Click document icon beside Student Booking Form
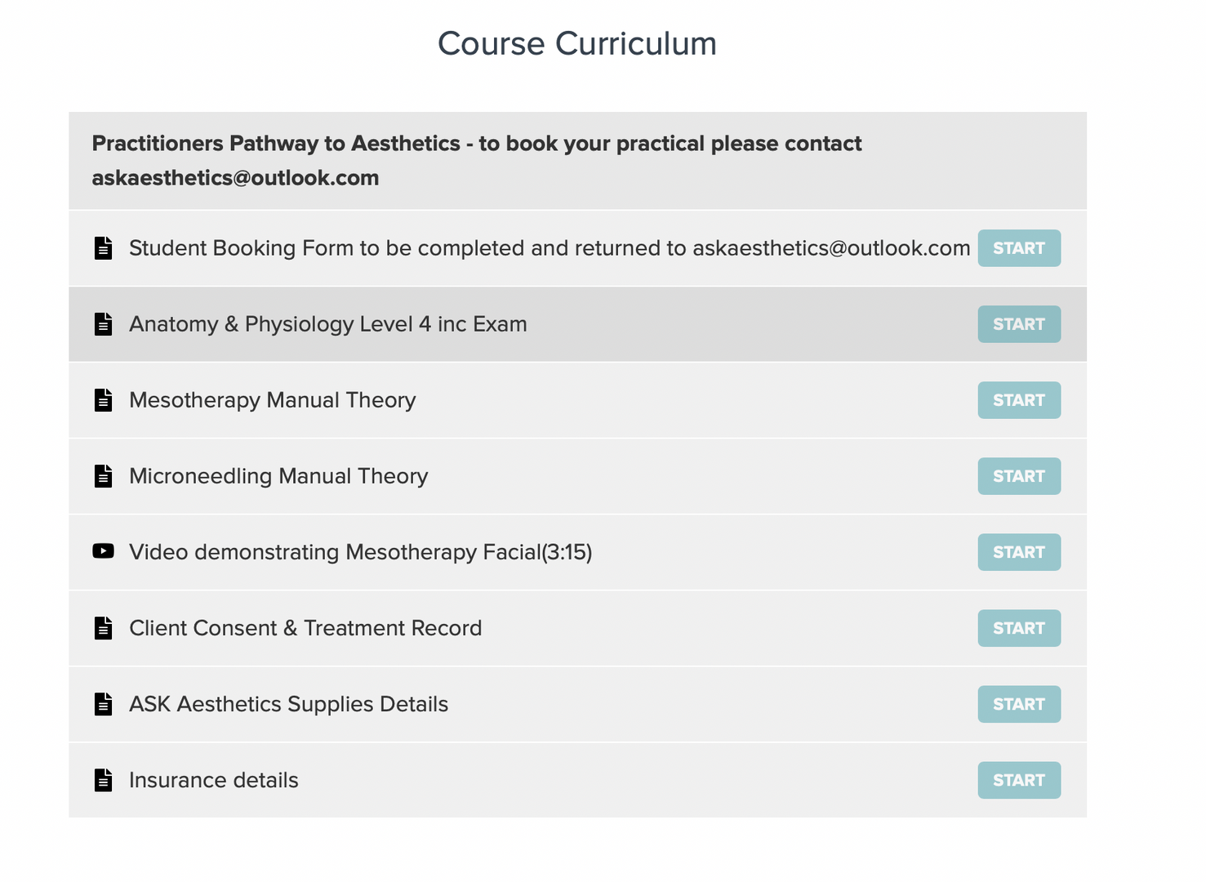The height and width of the screenshot is (882, 1206). click(104, 248)
